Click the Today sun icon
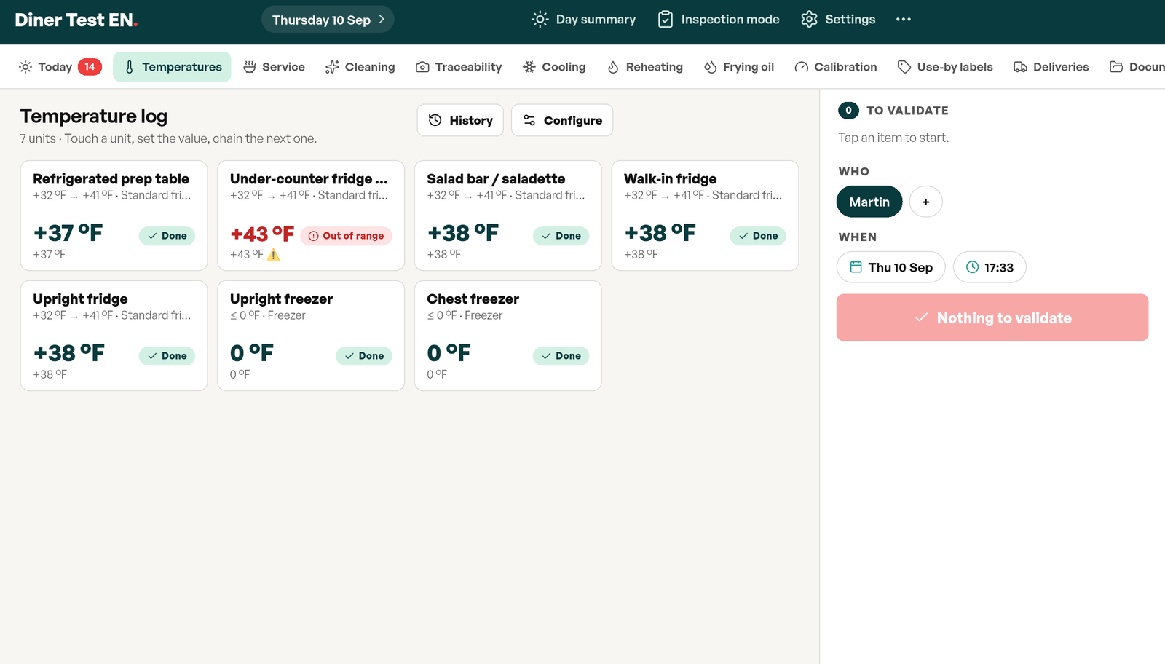This screenshot has width=1165, height=664. 25,67
